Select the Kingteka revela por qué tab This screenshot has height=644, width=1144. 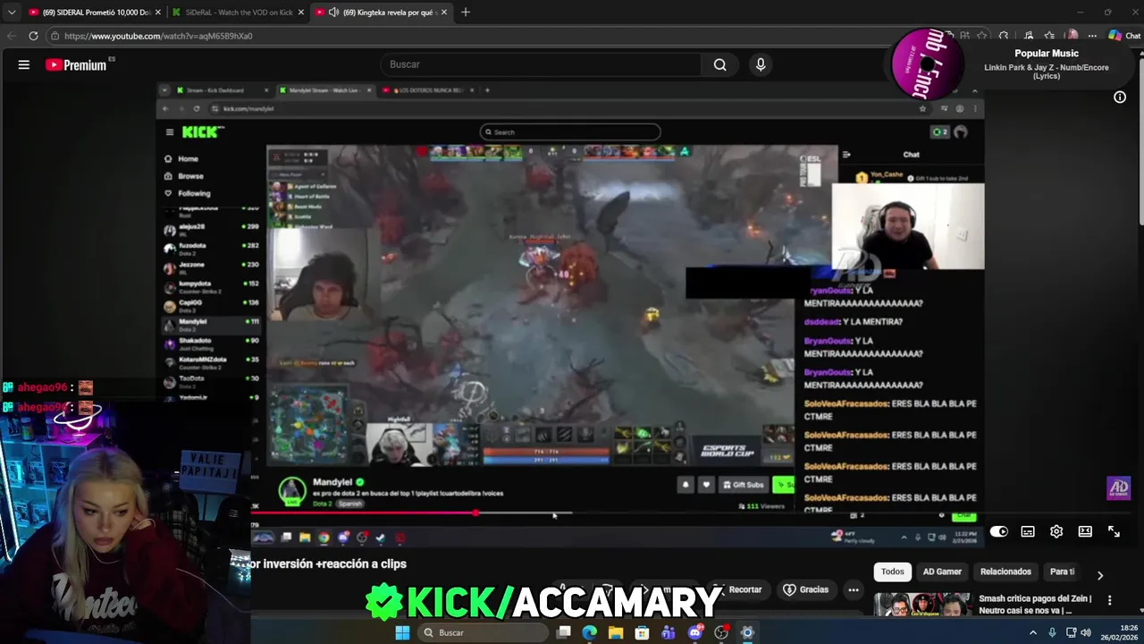[383, 13]
